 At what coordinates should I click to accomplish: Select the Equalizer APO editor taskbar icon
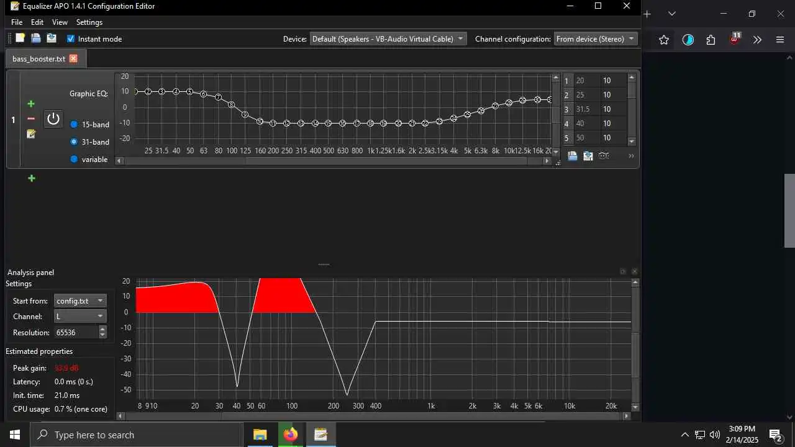(320, 435)
